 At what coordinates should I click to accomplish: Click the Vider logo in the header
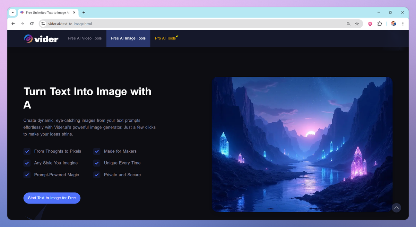point(41,39)
